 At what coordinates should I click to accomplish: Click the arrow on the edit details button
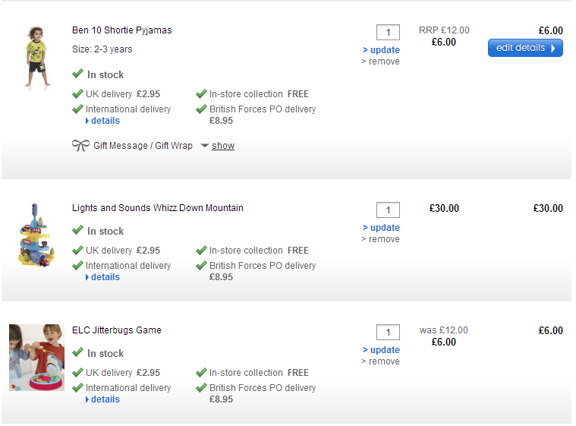point(553,48)
